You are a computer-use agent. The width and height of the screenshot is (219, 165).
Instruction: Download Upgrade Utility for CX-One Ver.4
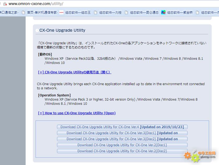pyautogui.click(x=122, y=127)
